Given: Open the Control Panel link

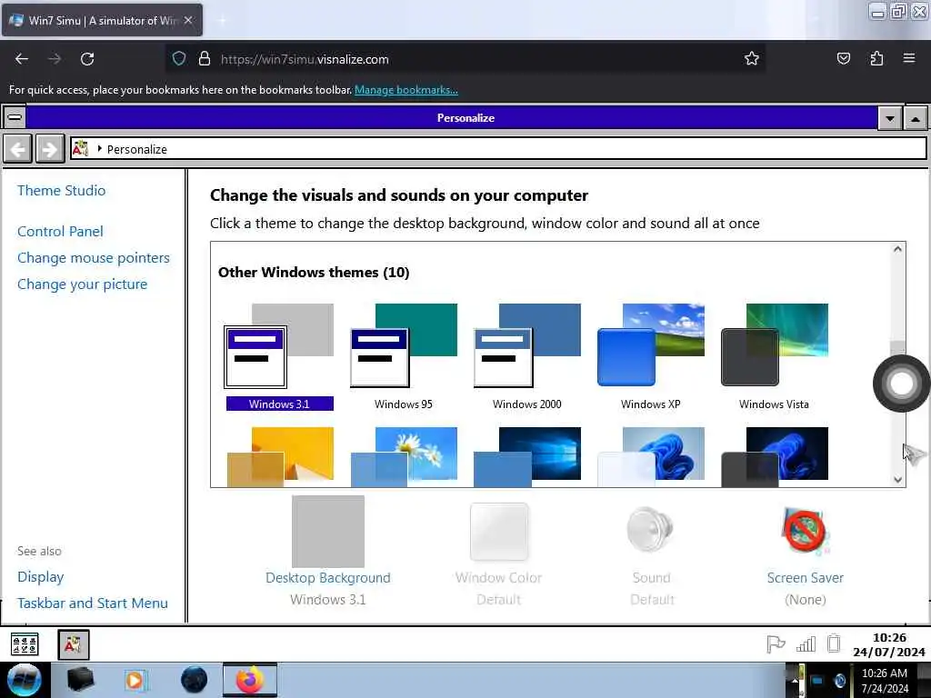Looking at the screenshot, I should point(60,232).
